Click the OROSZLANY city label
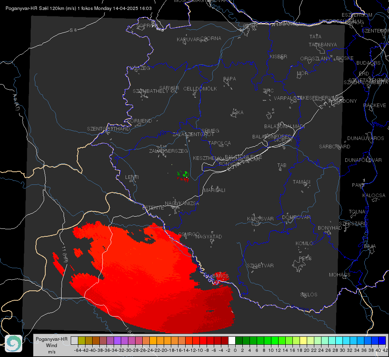 tap(315, 59)
